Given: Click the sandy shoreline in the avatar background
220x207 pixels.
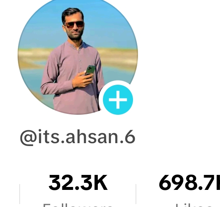Looking at the screenshot, I should (x=118, y=57).
